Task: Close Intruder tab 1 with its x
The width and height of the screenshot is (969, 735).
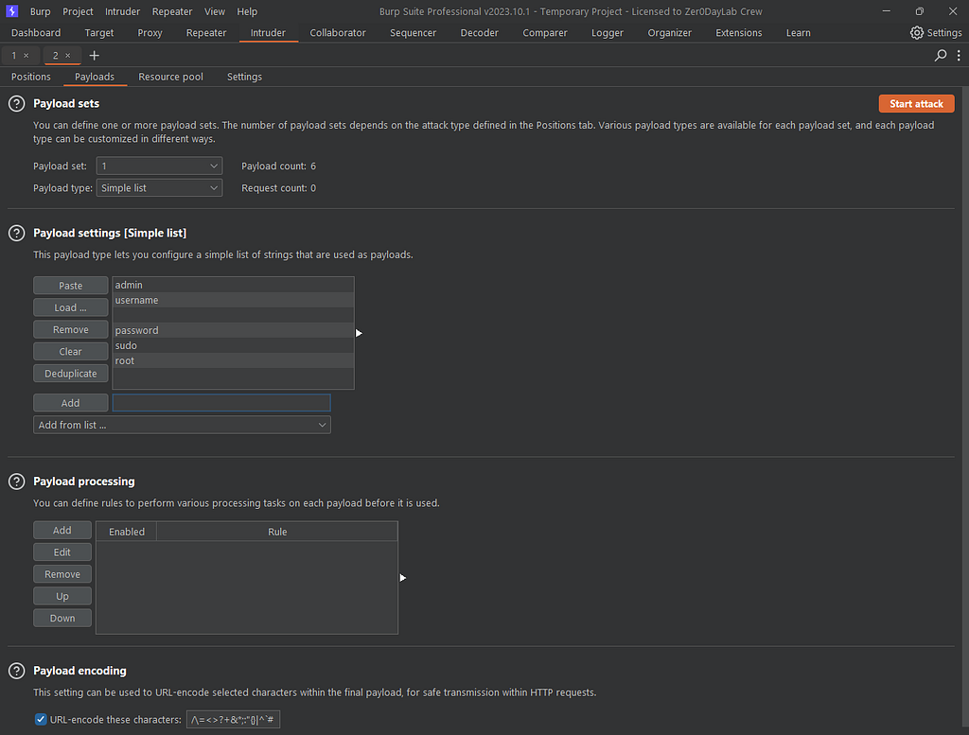Action: (x=26, y=56)
